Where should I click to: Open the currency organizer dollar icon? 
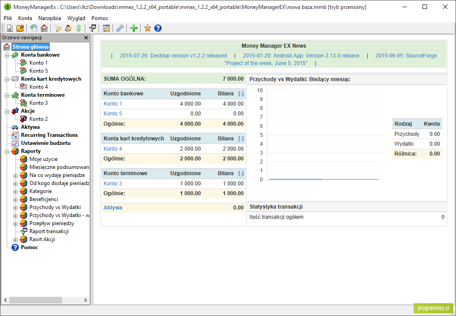[79, 28]
